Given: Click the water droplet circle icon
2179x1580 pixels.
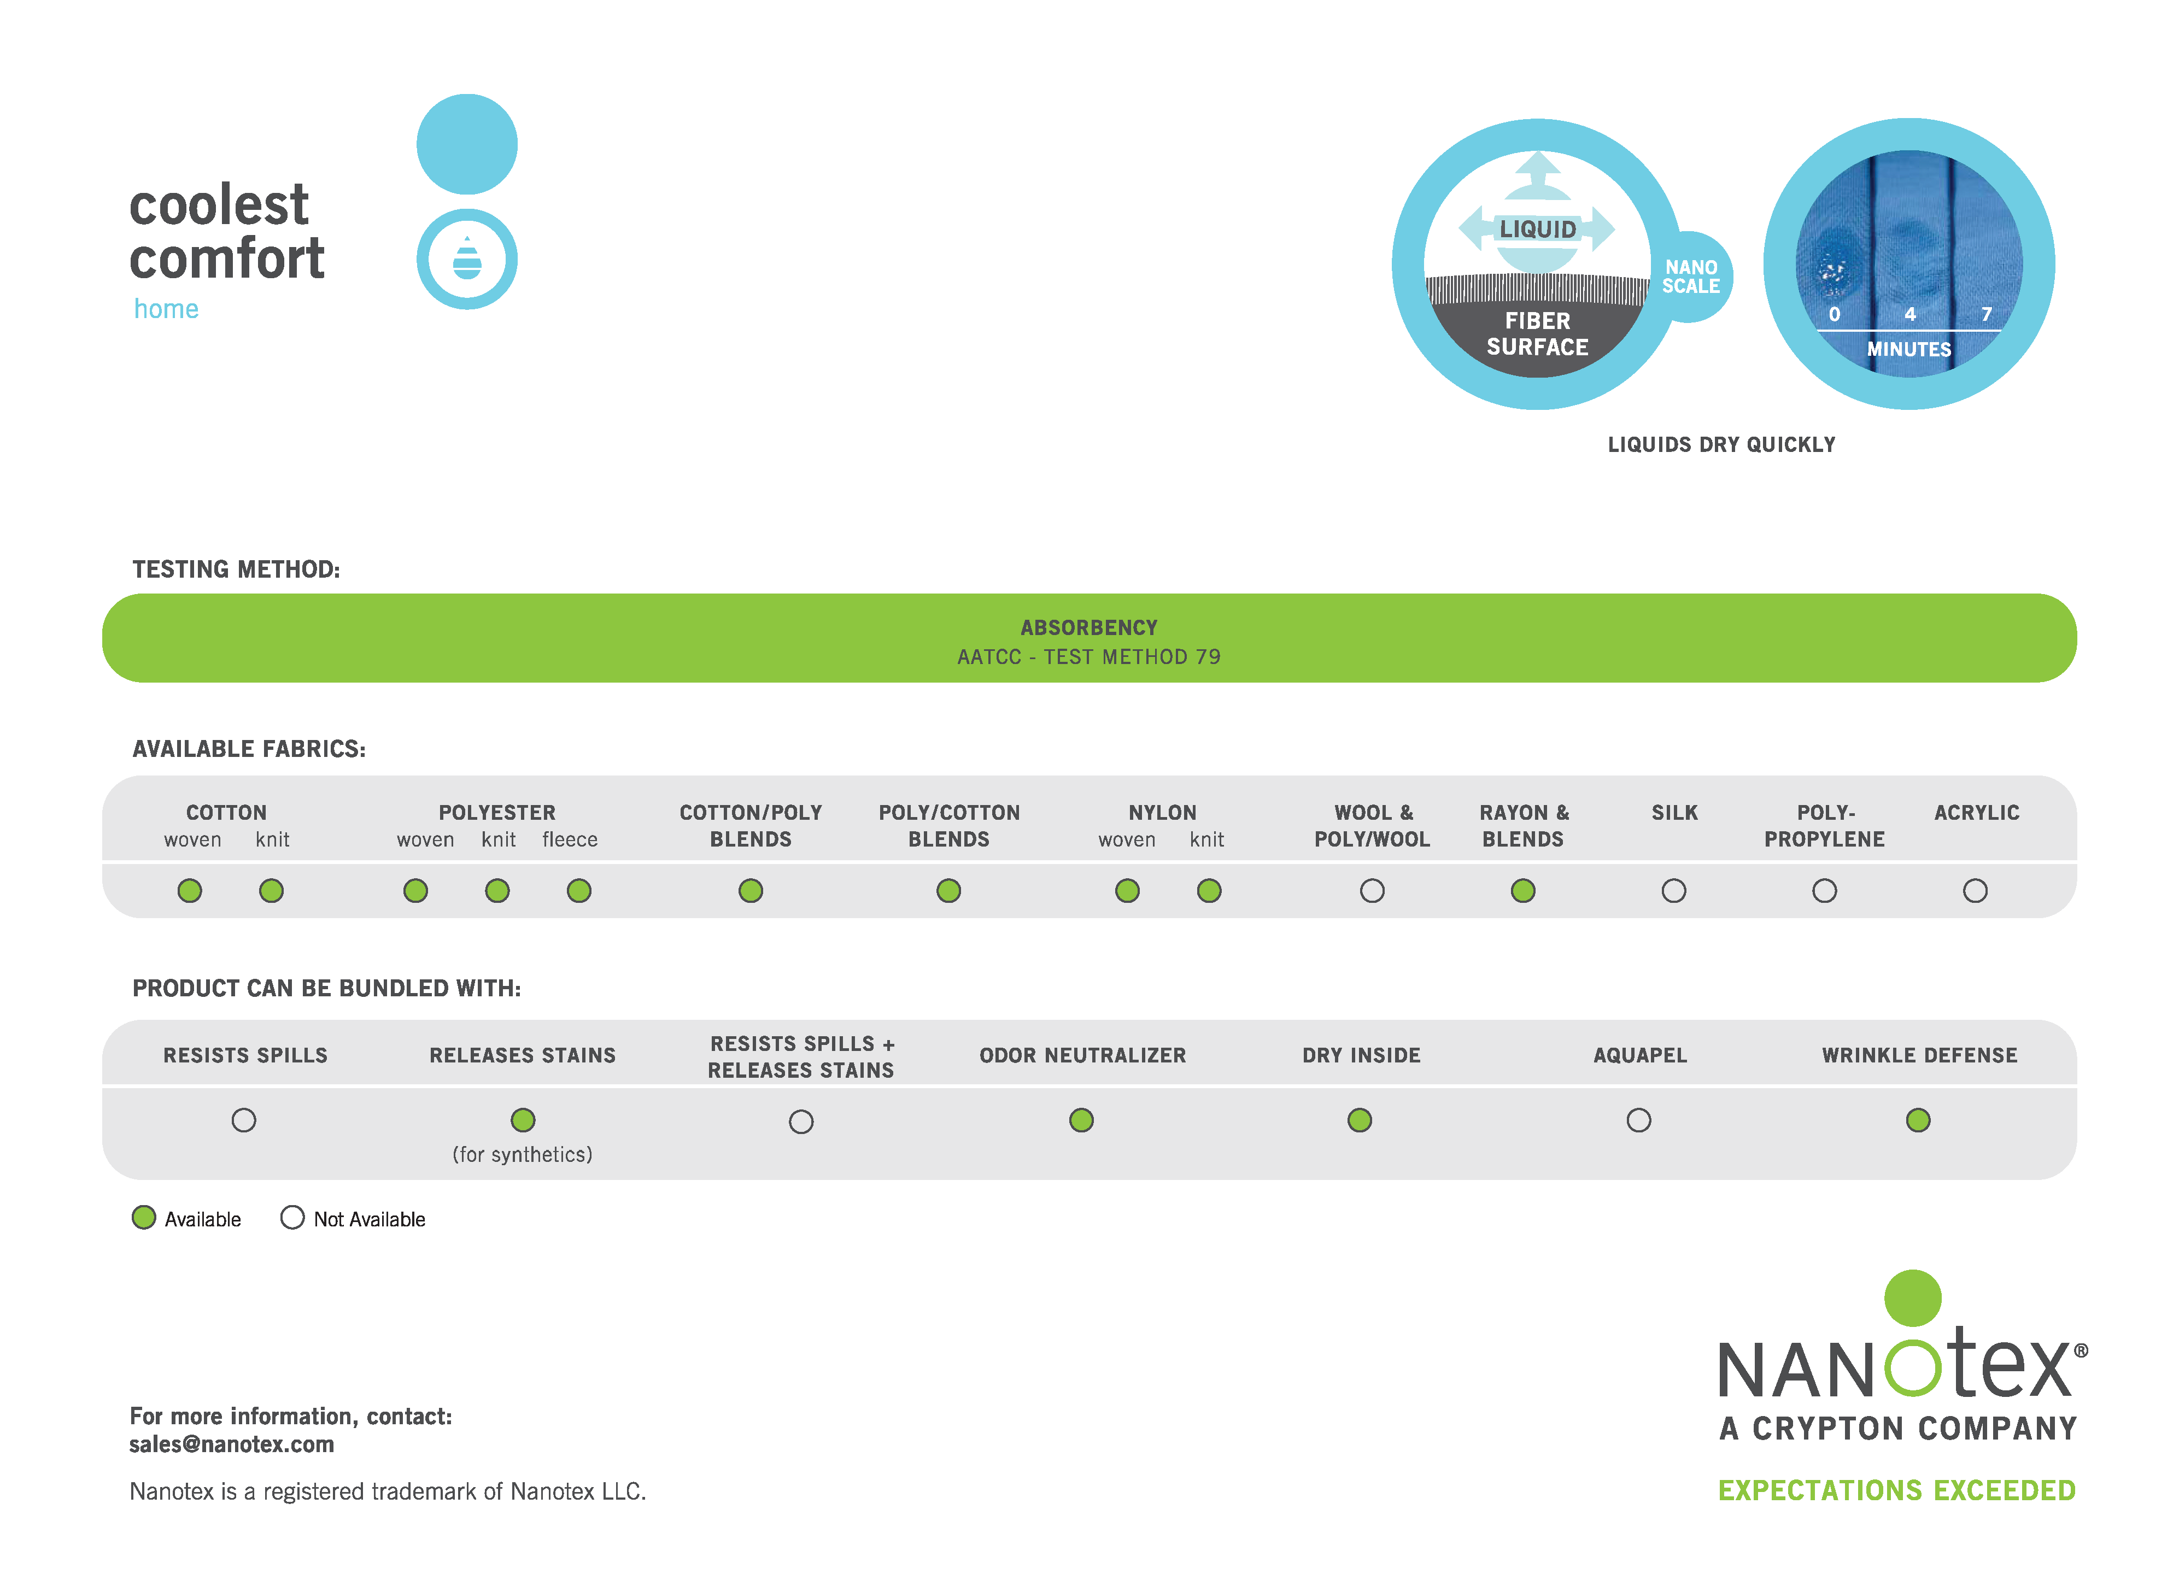Looking at the screenshot, I should tap(467, 260).
